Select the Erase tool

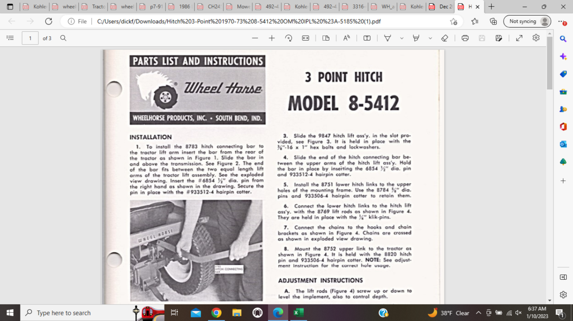444,38
